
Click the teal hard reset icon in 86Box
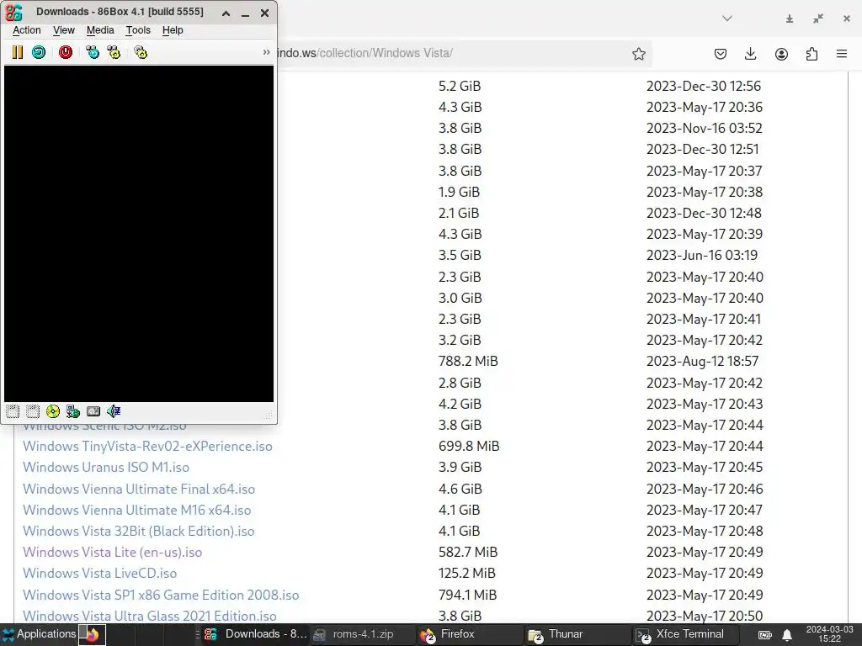coord(39,52)
